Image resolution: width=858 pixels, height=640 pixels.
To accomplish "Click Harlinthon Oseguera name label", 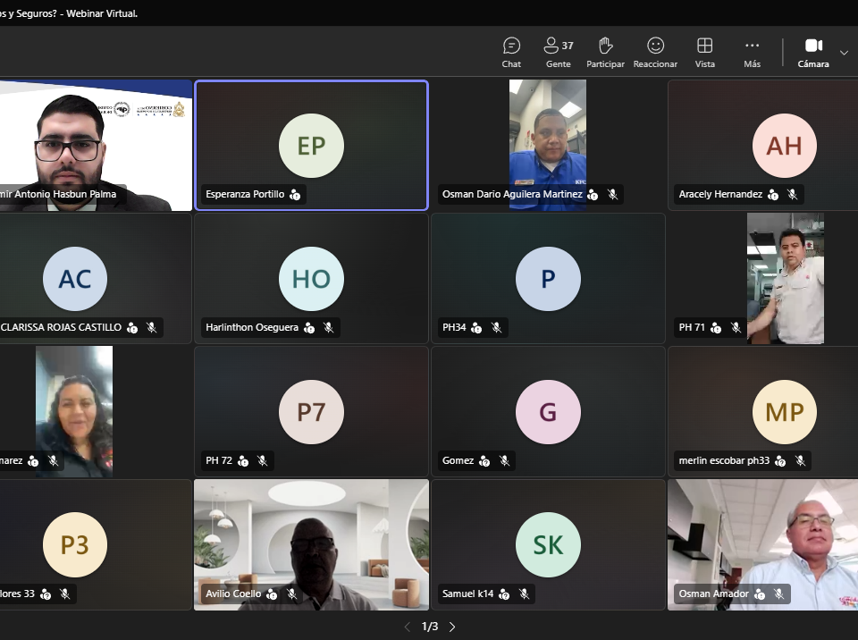I will [252, 327].
